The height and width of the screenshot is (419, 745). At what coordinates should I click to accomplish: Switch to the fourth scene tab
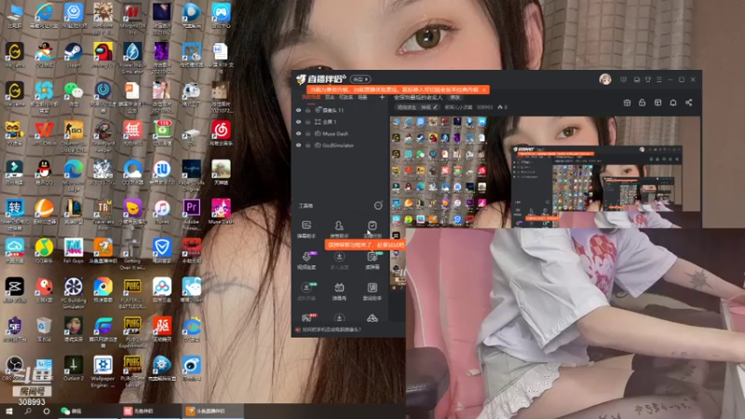click(362, 97)
